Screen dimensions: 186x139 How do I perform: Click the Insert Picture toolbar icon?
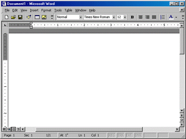click(44, 17)
